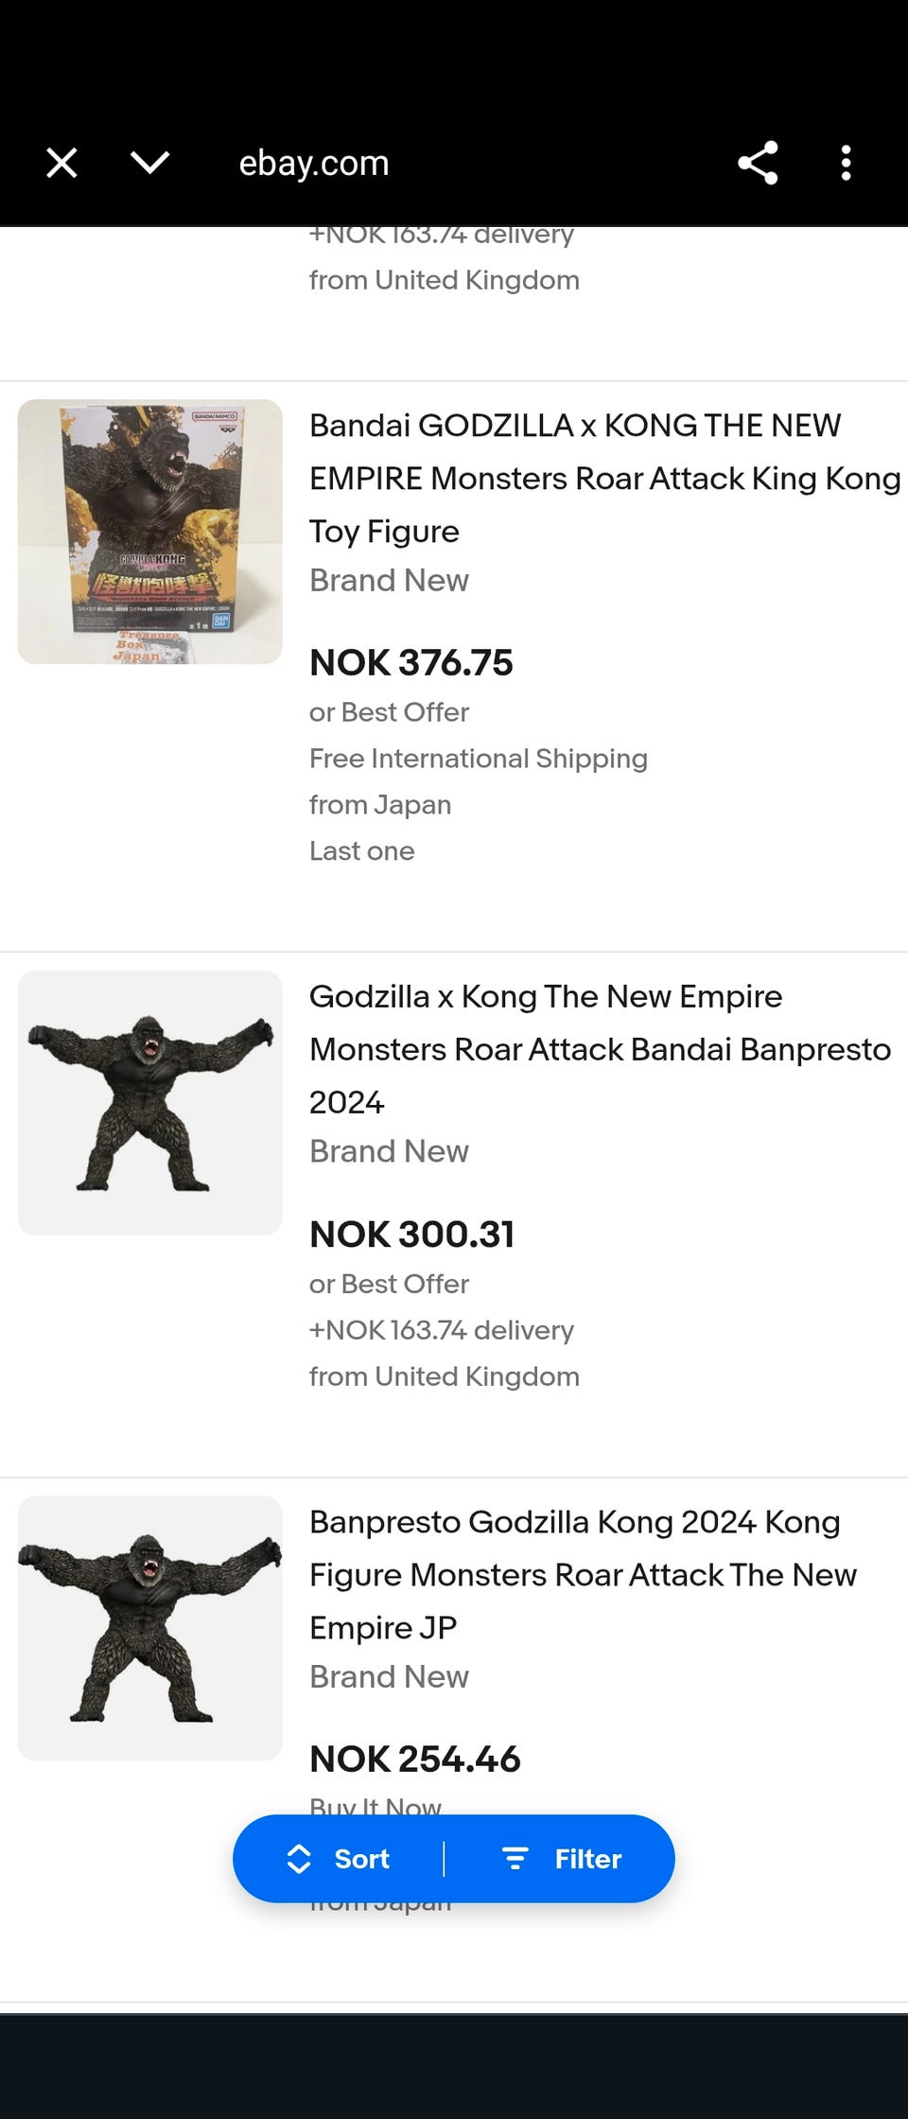Open Banpresto Godzilla Kong 2024 listing title

point(583,1574)
